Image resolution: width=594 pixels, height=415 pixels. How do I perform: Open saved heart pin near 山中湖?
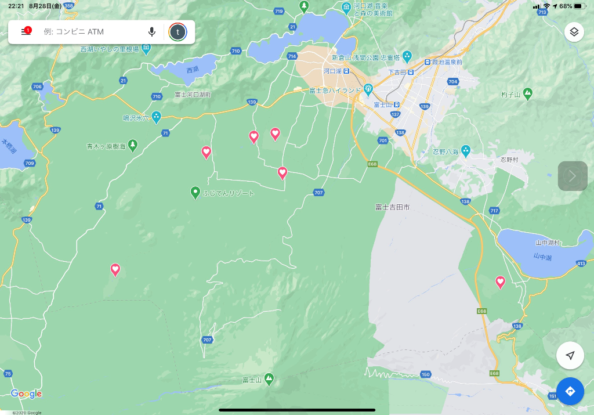[500, 282]
